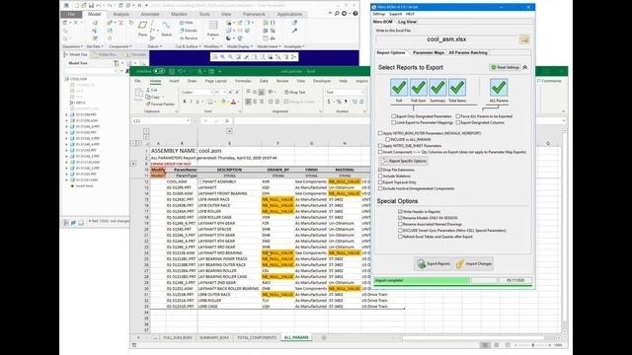Check Export TopLevel Only option

tap(380, 182)
